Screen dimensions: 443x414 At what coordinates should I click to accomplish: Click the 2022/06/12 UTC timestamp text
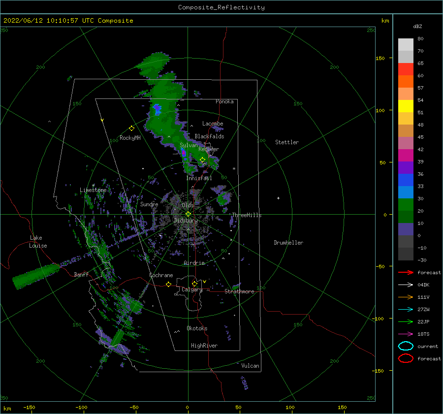pos(68,21)
